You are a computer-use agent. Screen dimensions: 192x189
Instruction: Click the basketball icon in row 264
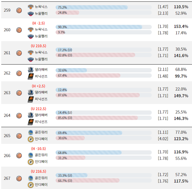pyautogui.click(x=19, y=115)
